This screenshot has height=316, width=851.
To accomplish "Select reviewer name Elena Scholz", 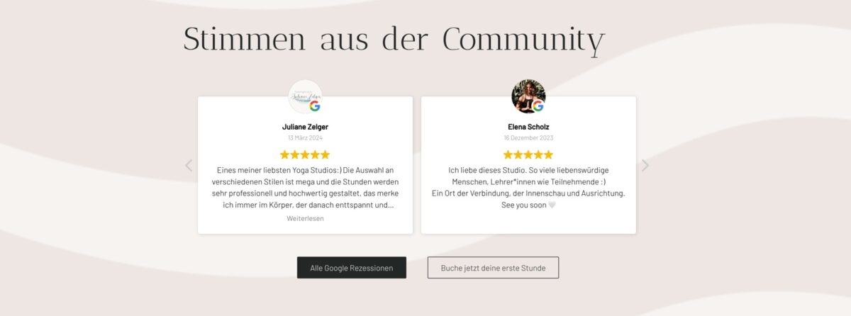I will tap(528, 127).
